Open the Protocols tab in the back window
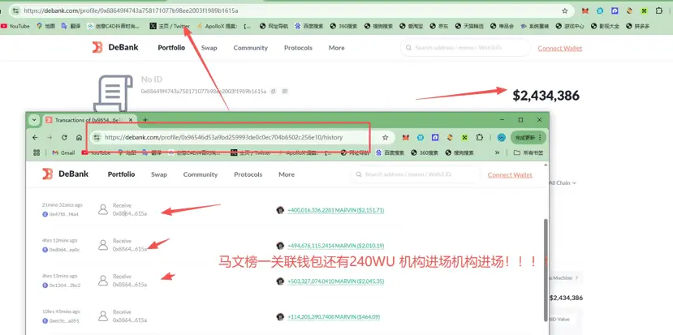Image resolution: width=673 pixels, height=335 pixels. pyautogui.click(x=298, y=48)
